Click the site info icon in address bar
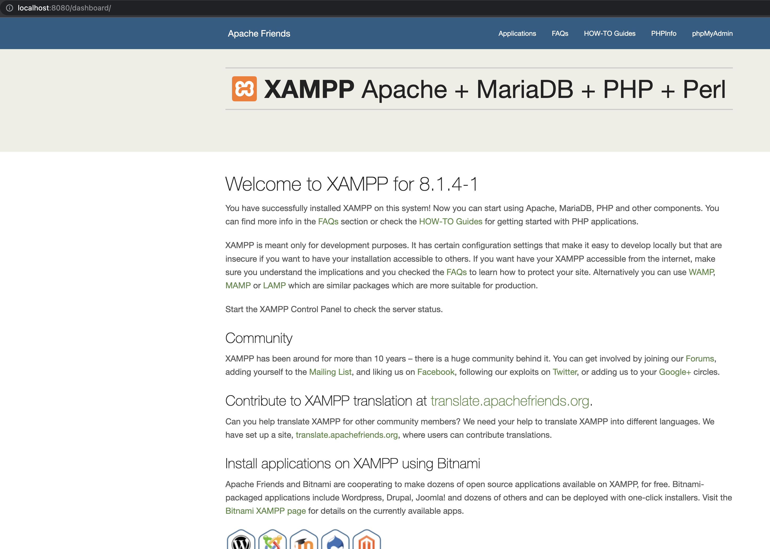The width and height of the screenshot is (770, 549). pos(9,8)
